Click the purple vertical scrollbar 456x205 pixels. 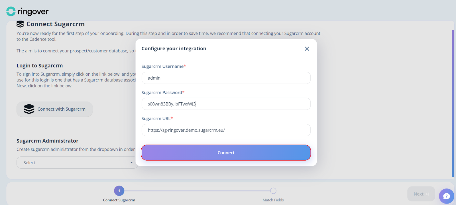pos(453,103)
